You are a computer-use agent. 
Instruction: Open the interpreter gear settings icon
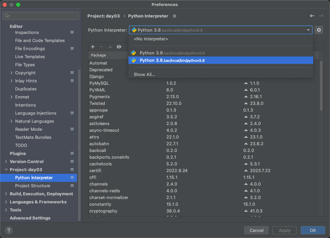point(319,30)
